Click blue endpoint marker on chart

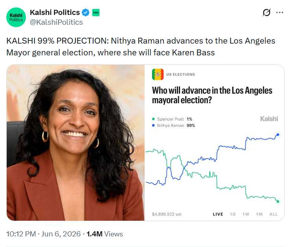[x=278, y=135]
